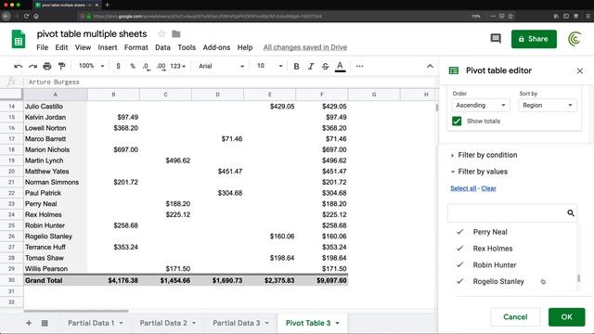Image resolution: width=594 pixels, height=334 pixels.
Task: Click the Select all link
Action: [x=463, y=188]
